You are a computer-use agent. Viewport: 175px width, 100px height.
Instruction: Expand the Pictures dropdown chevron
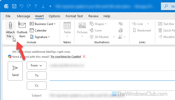click(82, 36)
